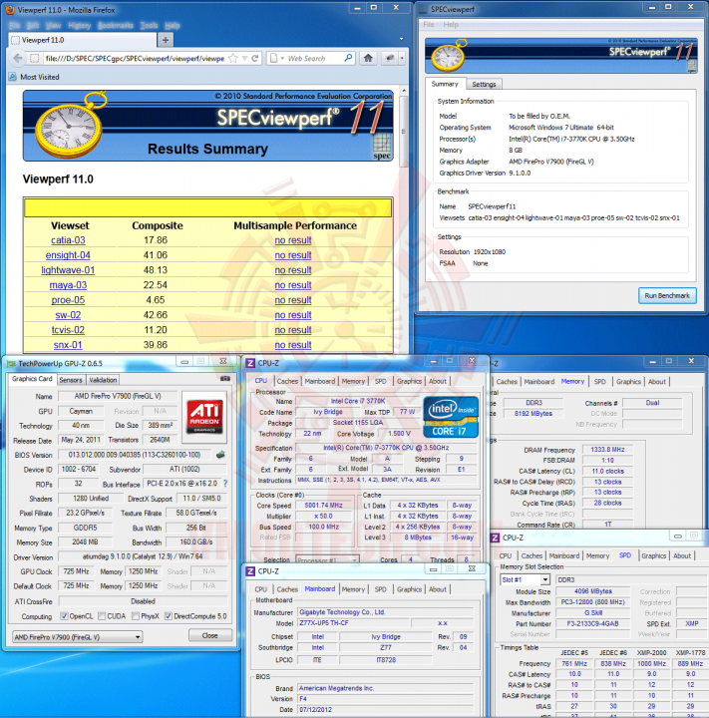This screenshot has height=718, width=709.
Task: Click the Most Visited bookmarks icon
Action: point(12,77)
